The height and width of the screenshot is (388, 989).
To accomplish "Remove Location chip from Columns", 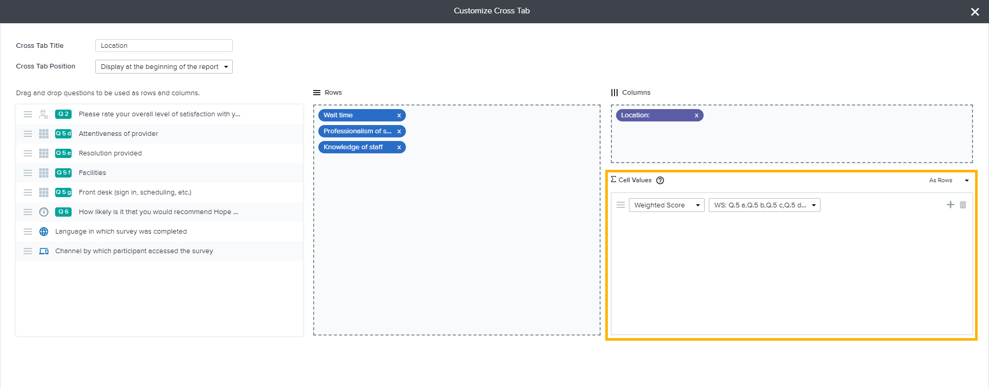I will point(696,116).
